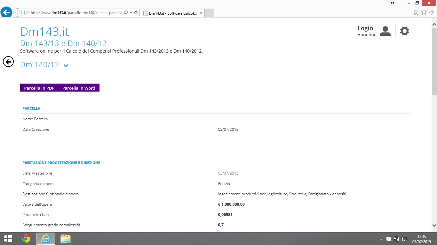
Task: Launch Google Chrome from taskbar
Action: [x=26, y=239]
